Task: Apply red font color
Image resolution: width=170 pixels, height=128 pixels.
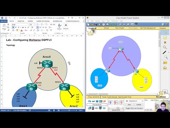Action: (x=22, y=30)
